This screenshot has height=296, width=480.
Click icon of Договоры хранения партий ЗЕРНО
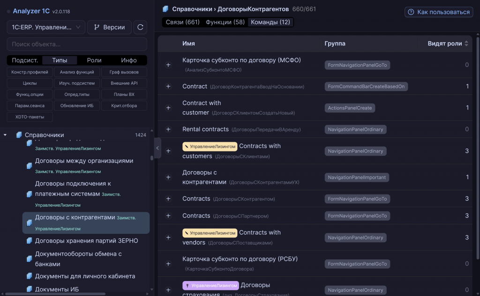(29, 241)
